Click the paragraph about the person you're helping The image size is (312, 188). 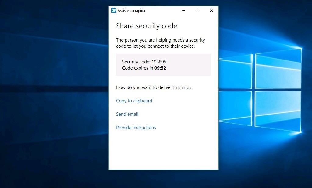[x=160, y=43]
